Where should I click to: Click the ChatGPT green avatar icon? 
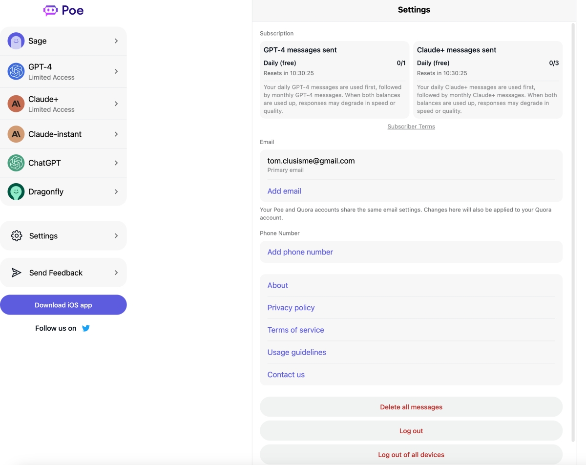(x=16, y=163)
